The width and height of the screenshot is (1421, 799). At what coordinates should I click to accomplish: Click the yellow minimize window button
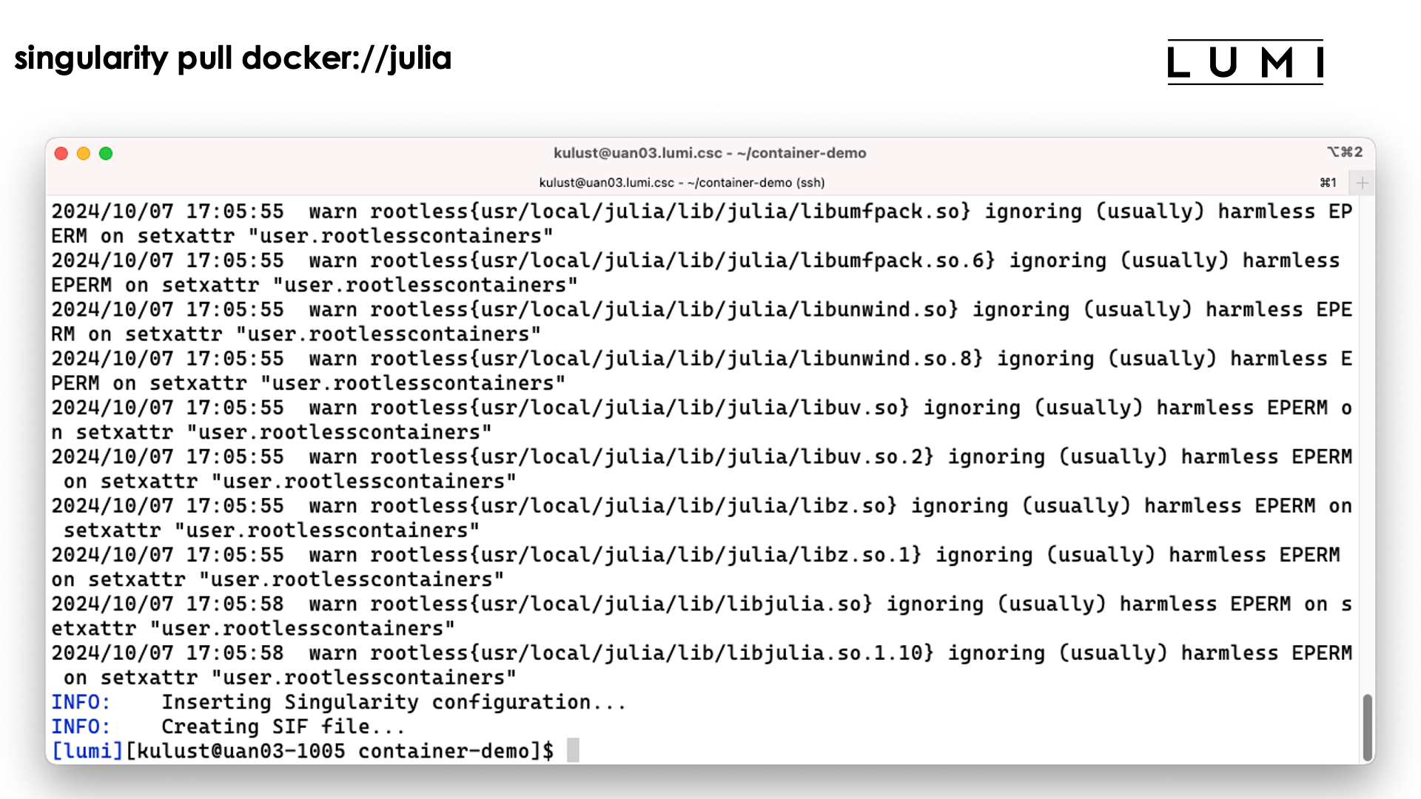(84, 153)
